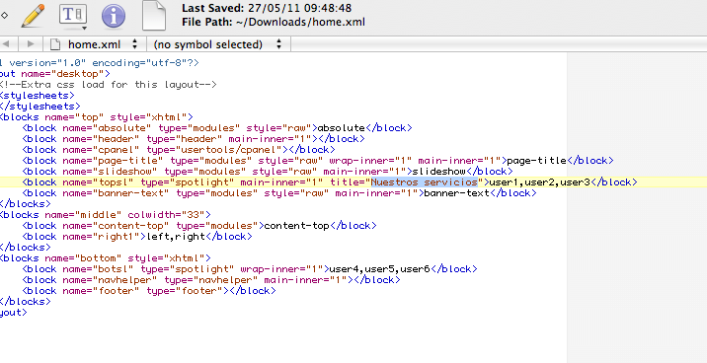The image size is (707, 363).
Task: Click the block name="banner-text" attribute
Action: point(116,192)
